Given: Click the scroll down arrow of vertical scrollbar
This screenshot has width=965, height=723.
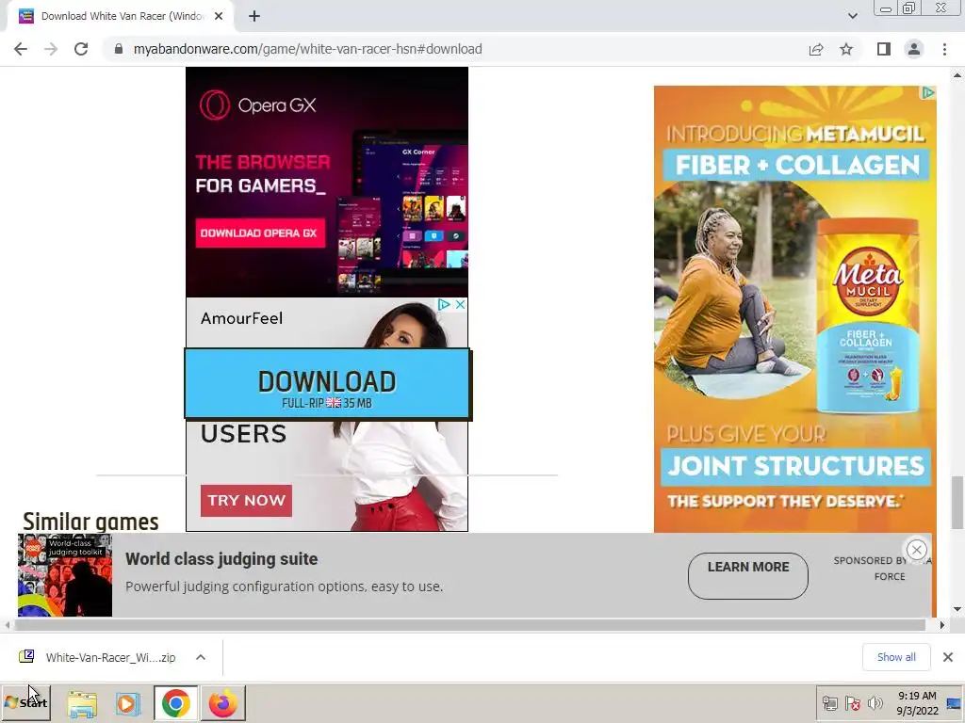Looking at the screenshot, I should coord(957,609).
